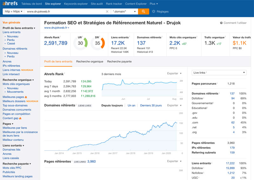Open Ancres under Profil de liens entrants
Image resolution: width=254 pixels, height=180 pixels.
[x=7, y=61]
